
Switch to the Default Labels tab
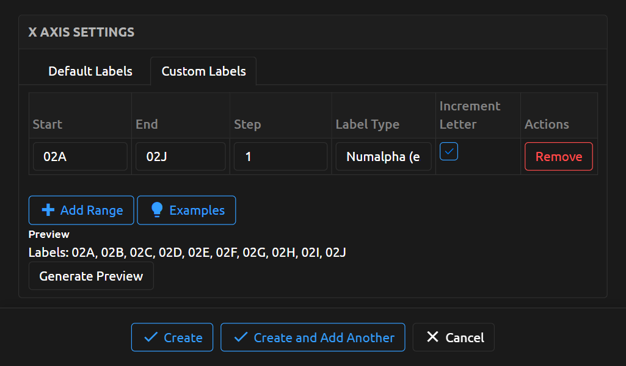click(90, 71)
